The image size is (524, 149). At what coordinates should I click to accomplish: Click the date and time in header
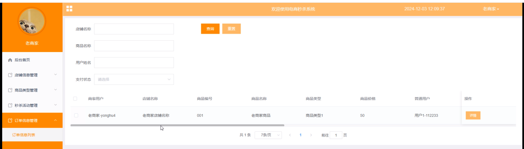coord(424,9)
